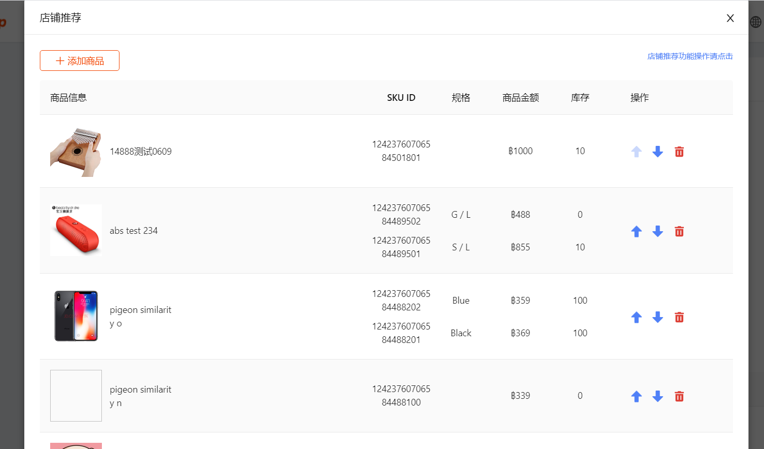The width and height of the screenshot is (764, 449).
Task: Click the SKU ID column header
Action: 401,98
